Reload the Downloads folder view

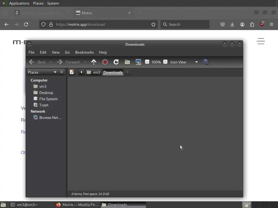116,62
